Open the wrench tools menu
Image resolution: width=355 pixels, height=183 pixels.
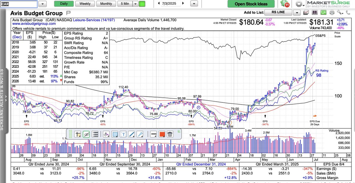(x=340, y=13)
